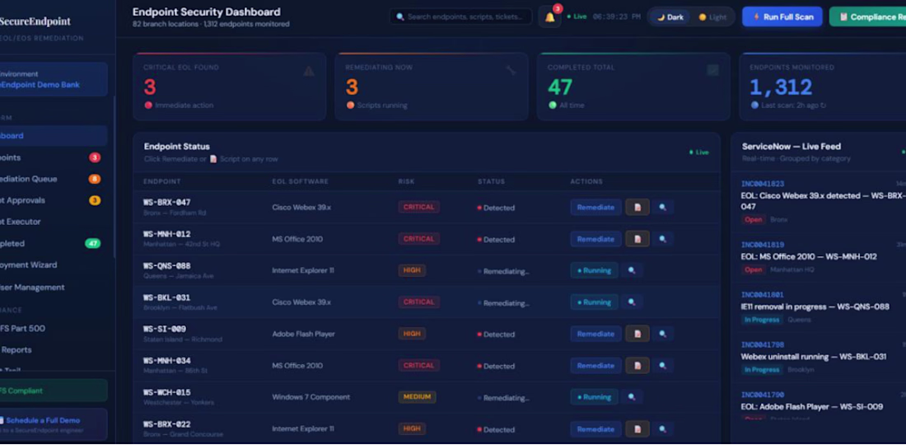The image size is (906, 445).
Task: Open Deployment Wizard in sidebar
Action: tap(52, 265)
